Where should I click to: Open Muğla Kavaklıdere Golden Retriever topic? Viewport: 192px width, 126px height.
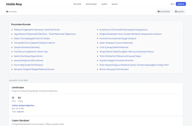pos(131,34)
